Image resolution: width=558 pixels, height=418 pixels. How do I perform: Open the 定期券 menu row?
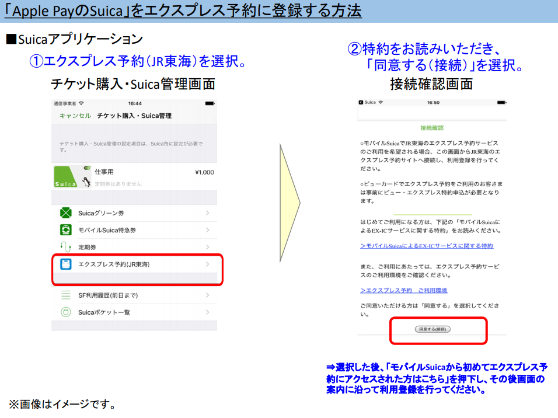pyautogui.click(x=134, y=247)
